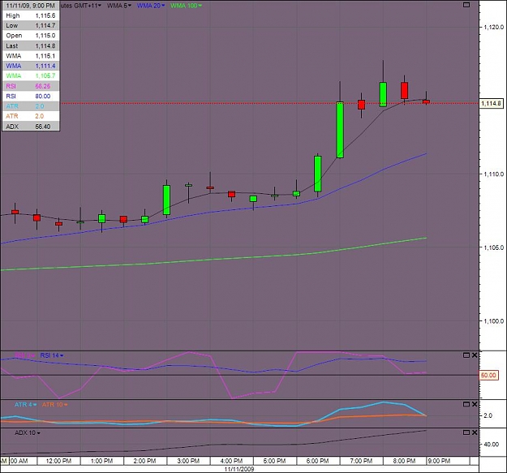The height and width of the screenshot is (473, 507).
Task: Select the orange ATR 2.0 row
Action: tap(31, 116)
